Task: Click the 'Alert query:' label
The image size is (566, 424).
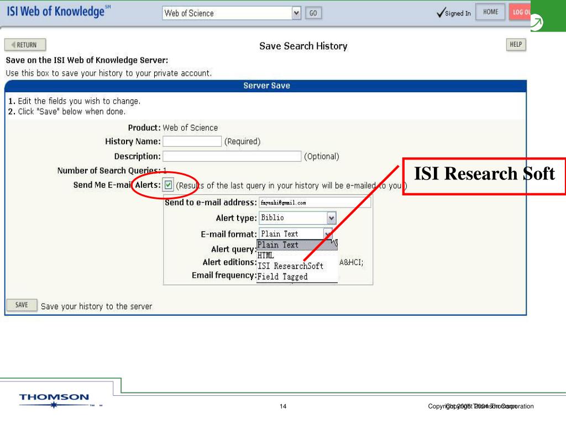Action: coord(234,249)
